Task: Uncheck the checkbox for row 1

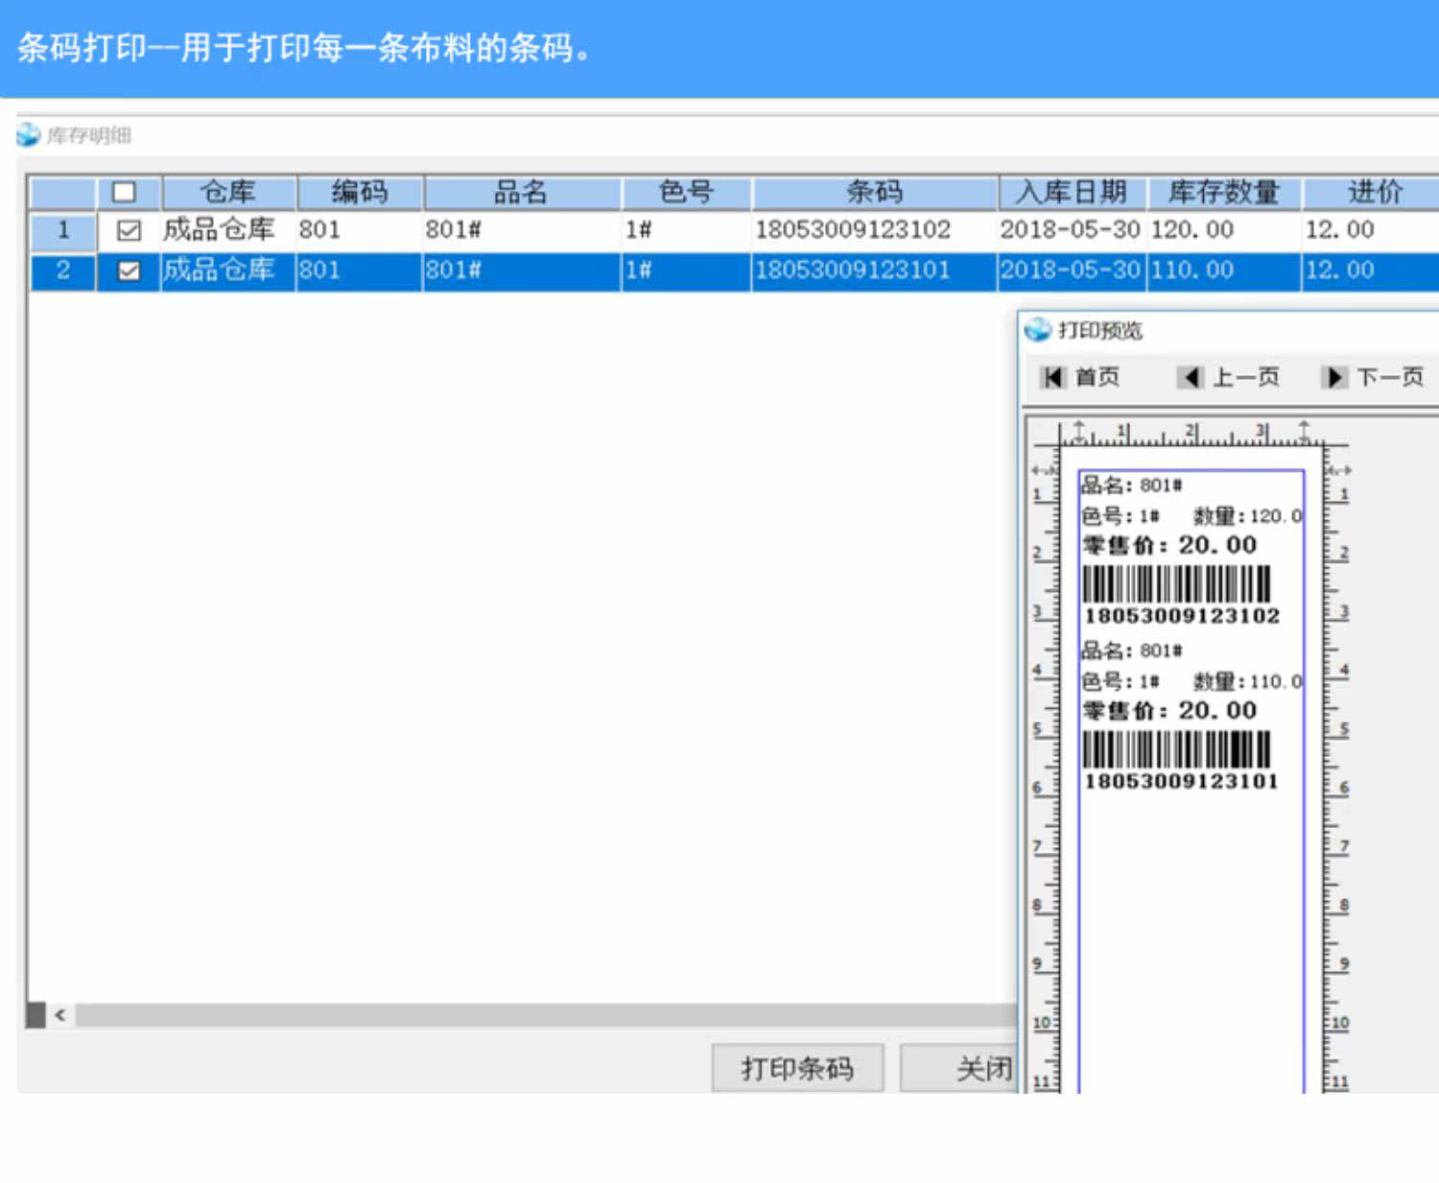Action: [x=129, y=230]
